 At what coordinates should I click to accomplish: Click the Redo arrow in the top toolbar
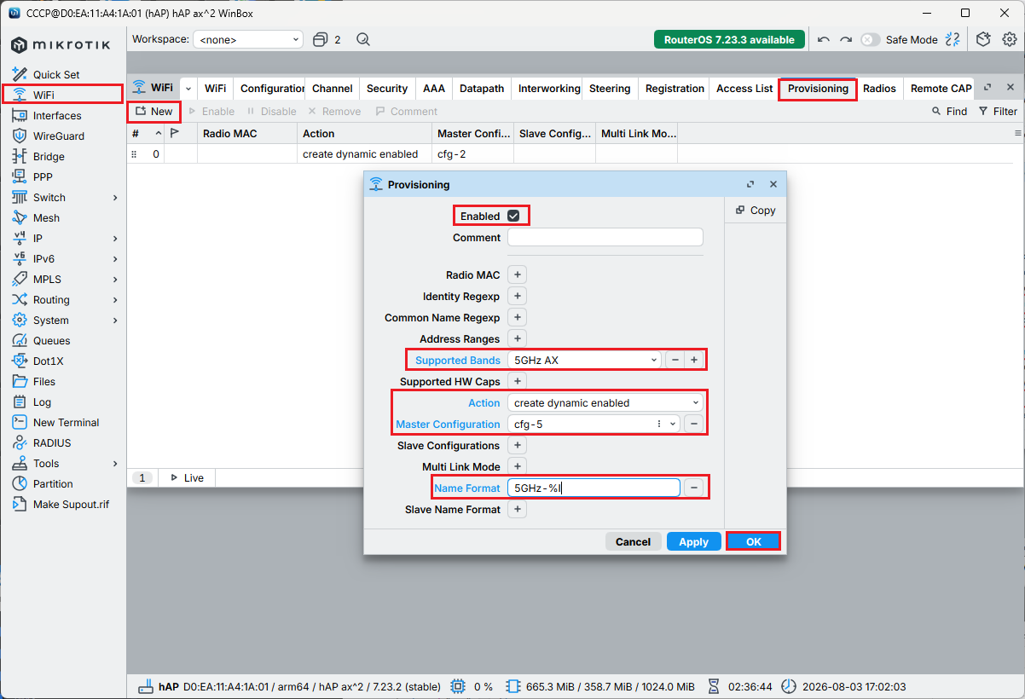846,39
